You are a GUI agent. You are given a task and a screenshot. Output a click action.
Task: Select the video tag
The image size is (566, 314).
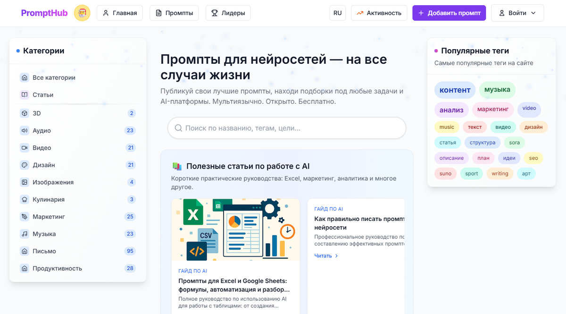(529, 110)
